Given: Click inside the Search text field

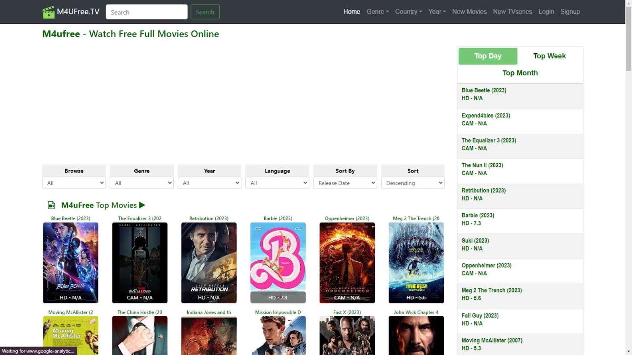Looking at the screenshot, I should tap(147, 12).
